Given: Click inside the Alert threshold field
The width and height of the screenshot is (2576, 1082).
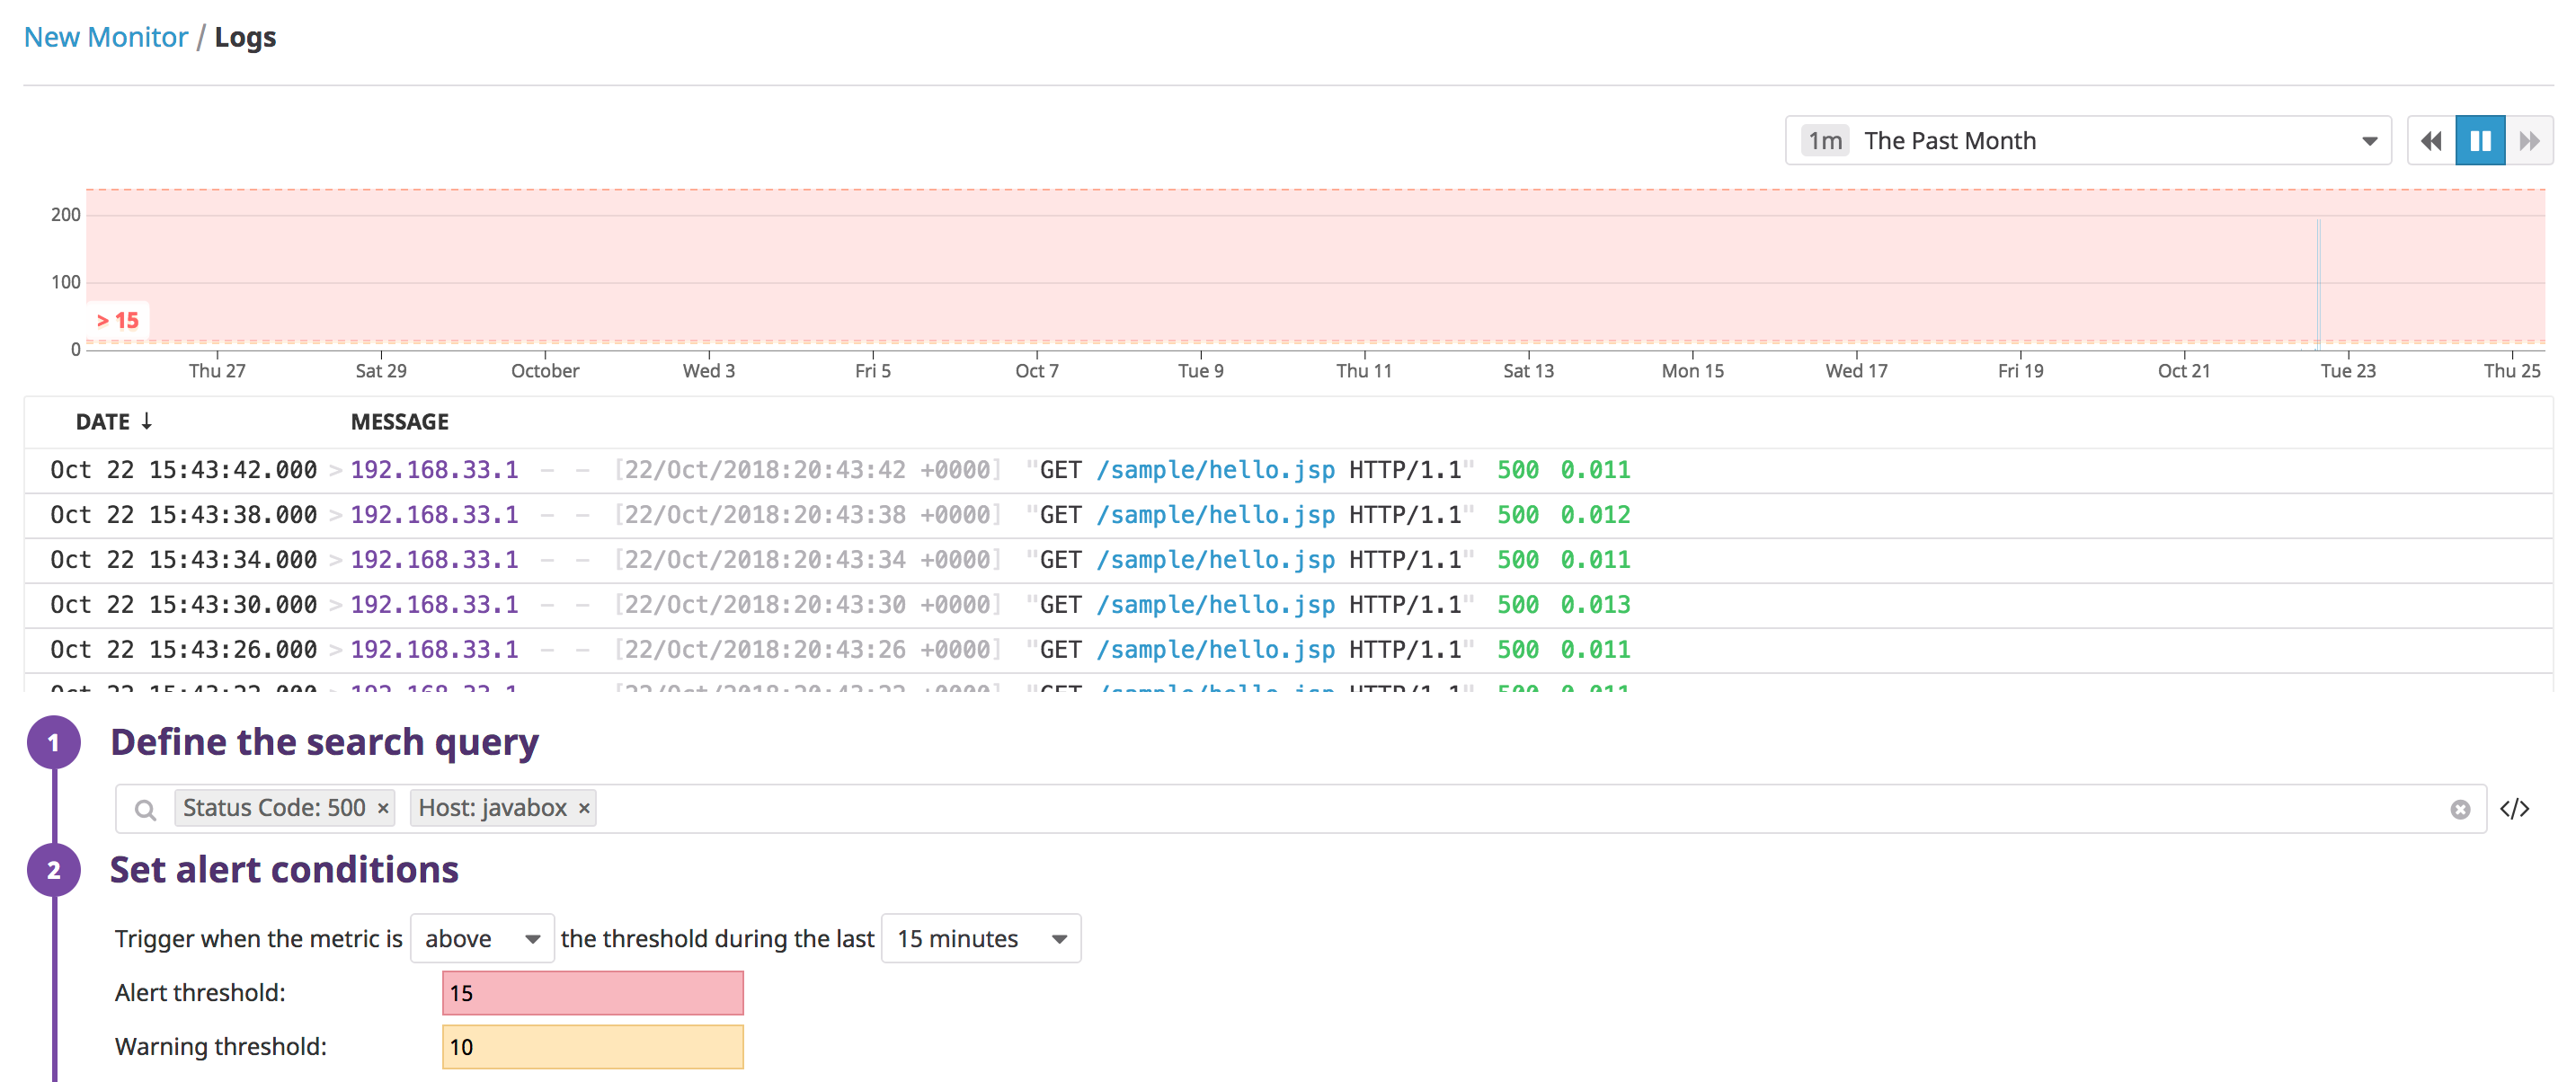Looking at the screenshot, I should click(591, 992).
